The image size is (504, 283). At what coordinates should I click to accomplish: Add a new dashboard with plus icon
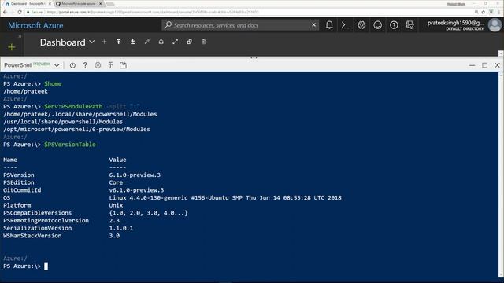coord(104,42)
